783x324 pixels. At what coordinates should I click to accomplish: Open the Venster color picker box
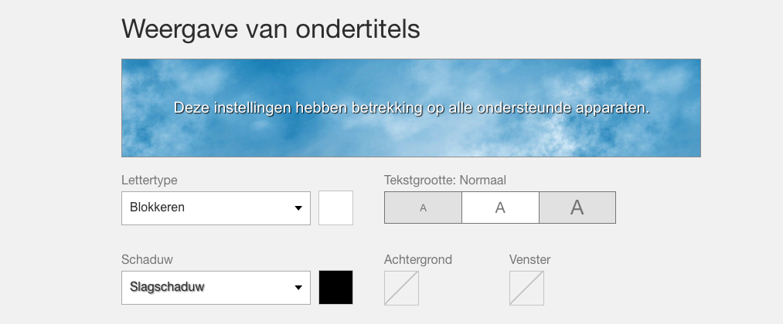pyautogui.click(x=526, y=288)
